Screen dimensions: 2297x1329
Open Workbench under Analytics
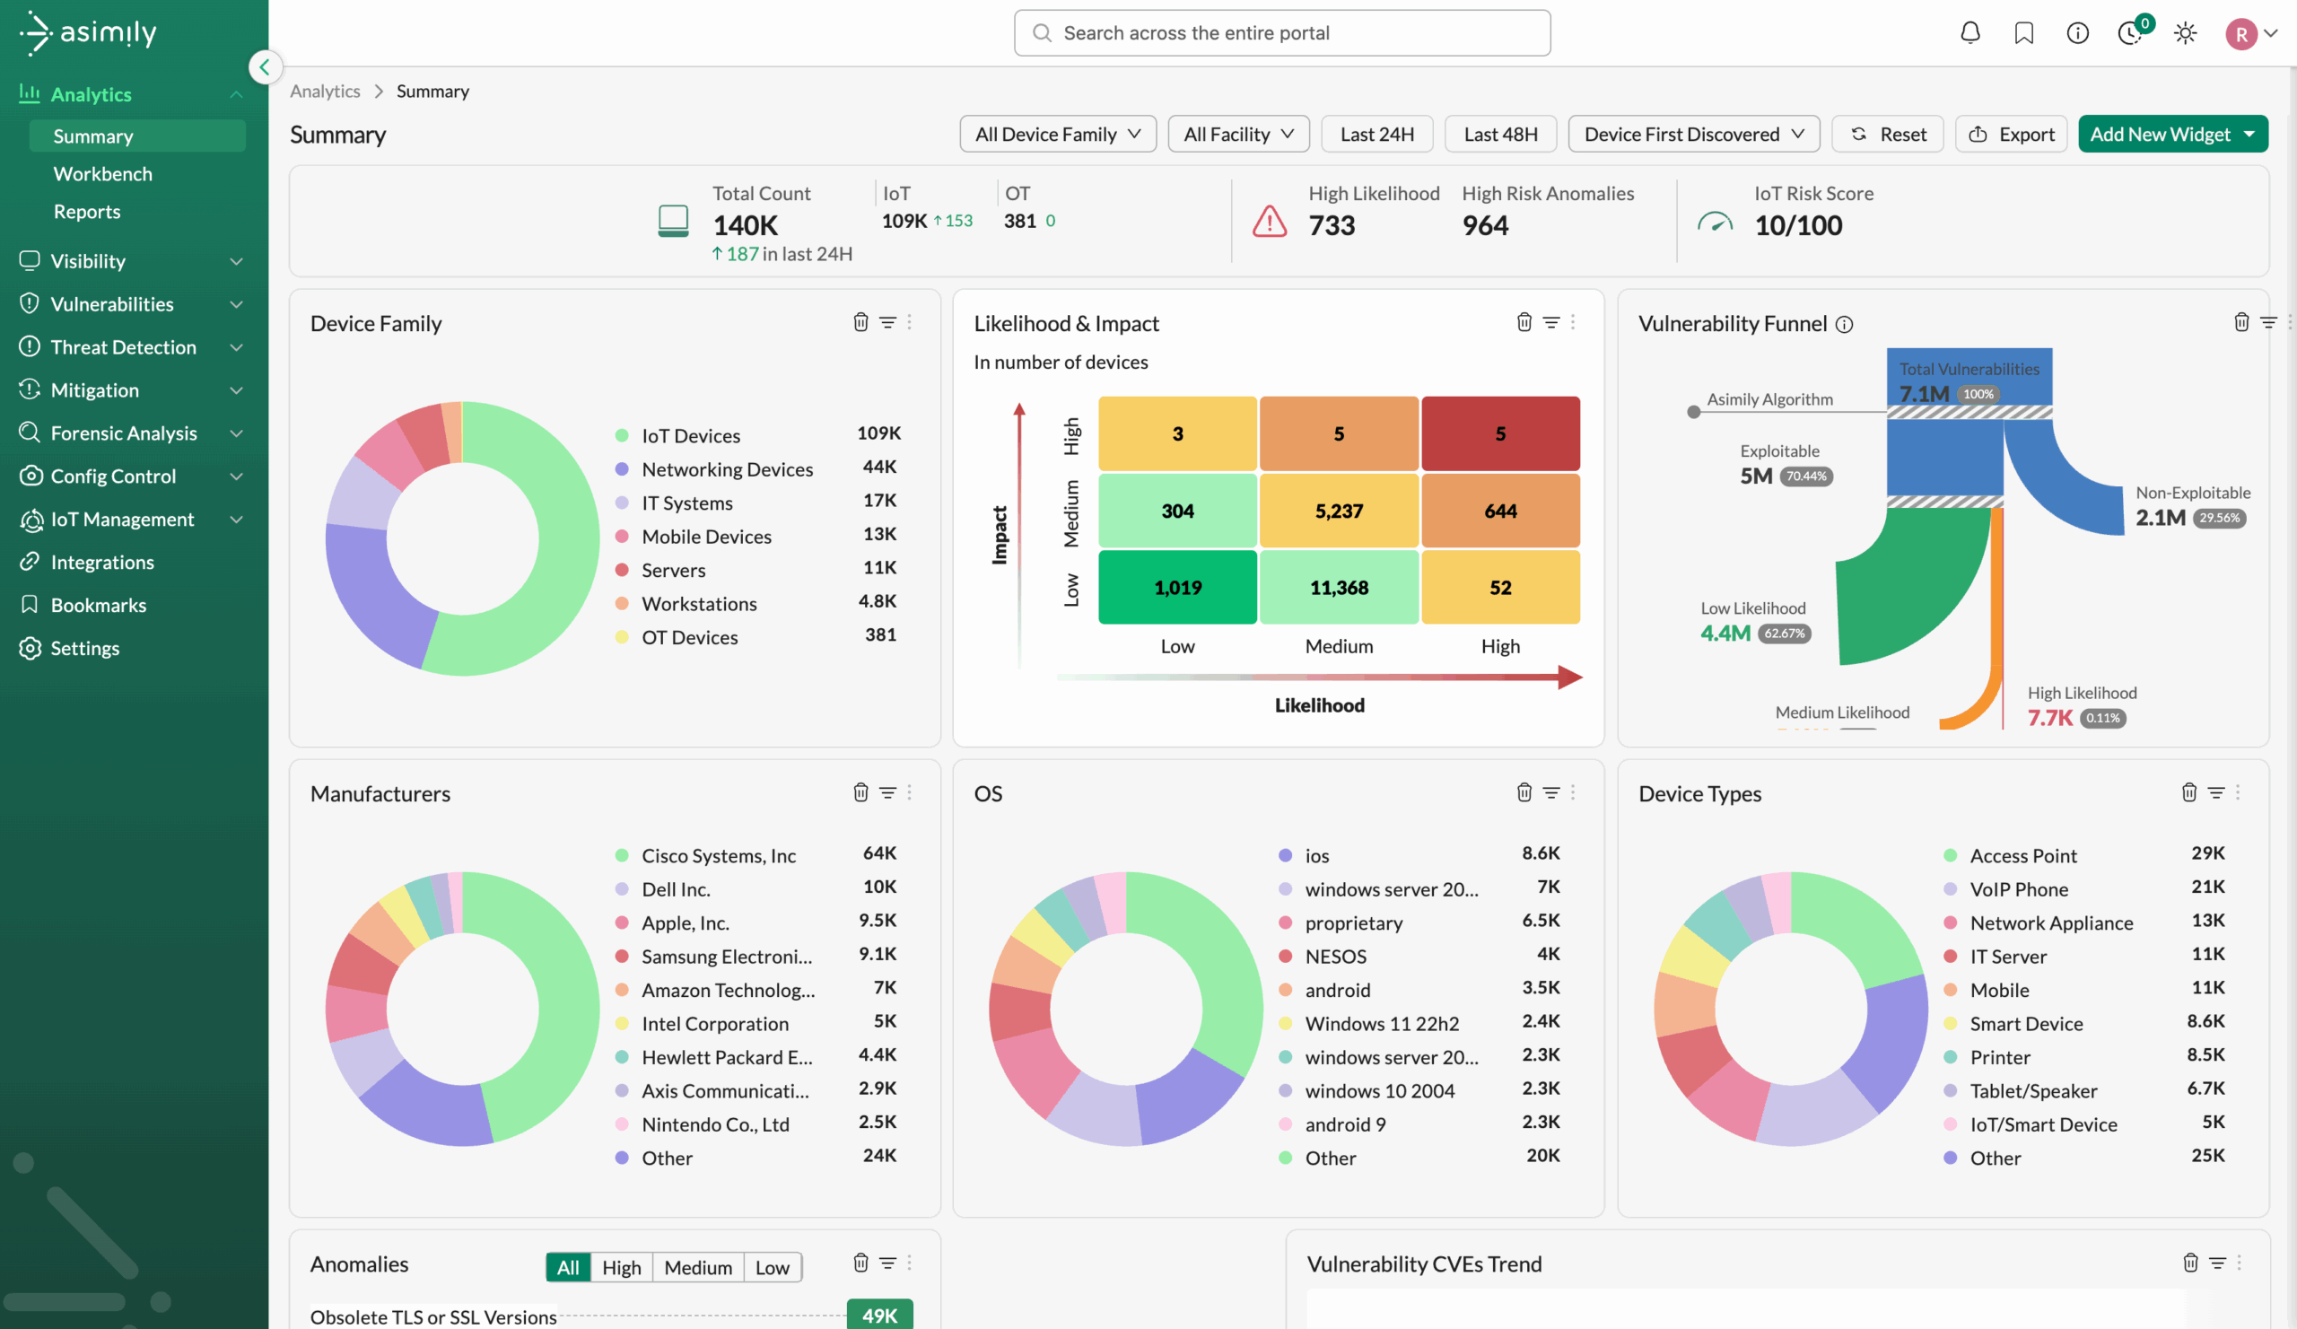tap(103, 173)
